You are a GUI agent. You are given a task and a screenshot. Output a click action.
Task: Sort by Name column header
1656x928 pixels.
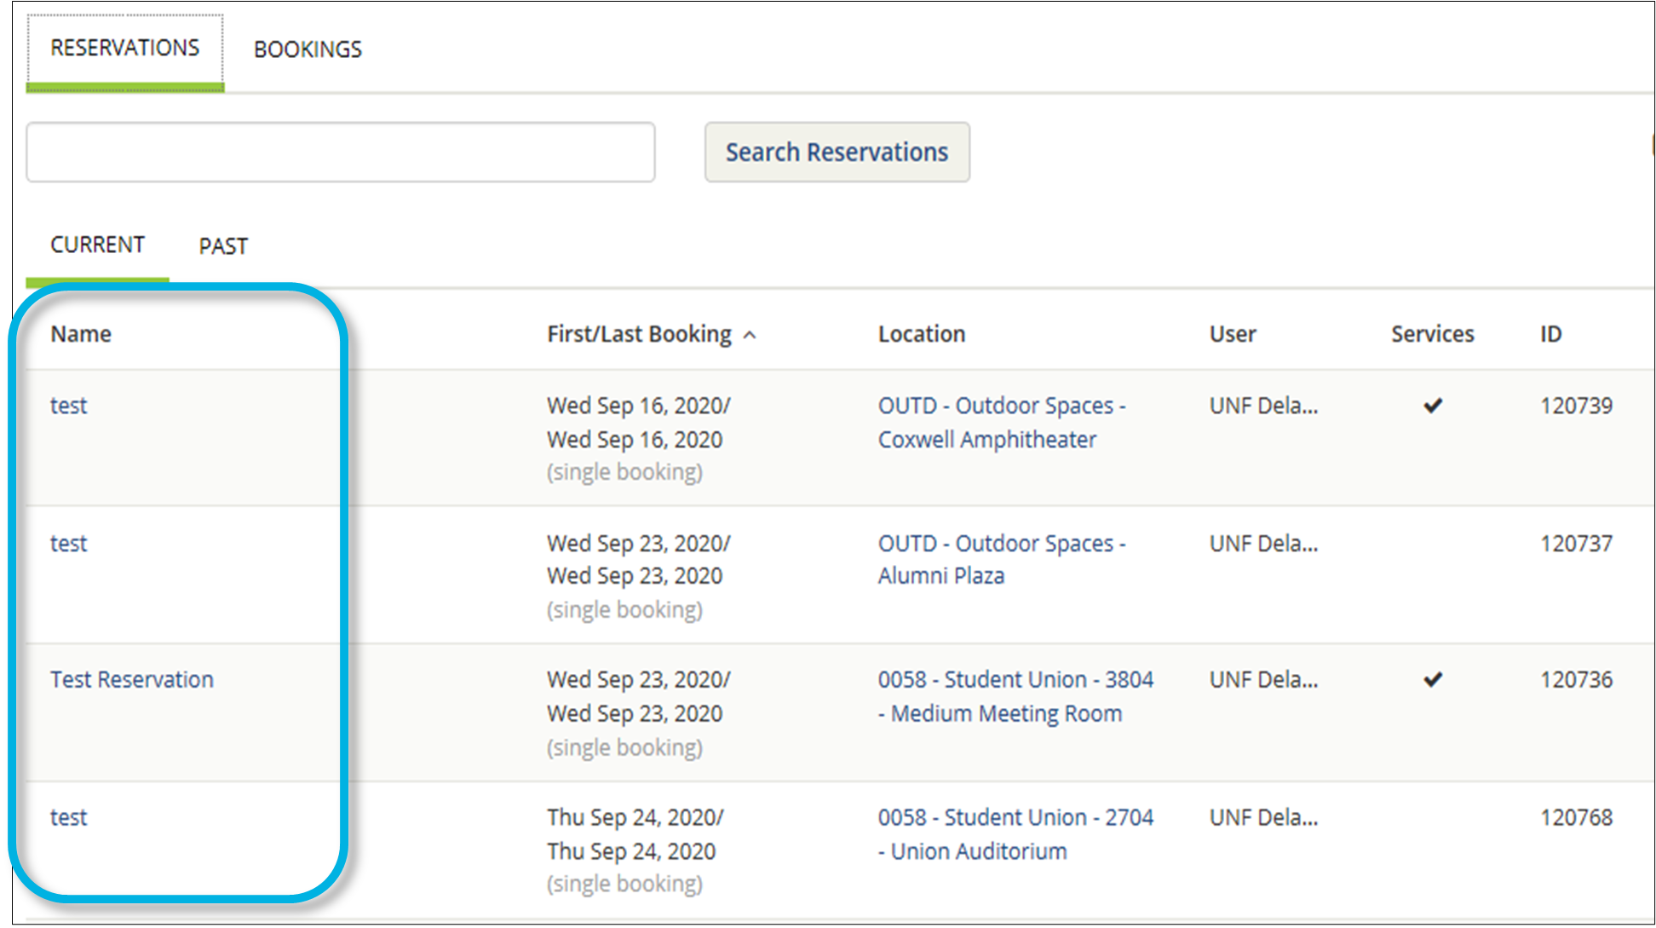[81, 334]
